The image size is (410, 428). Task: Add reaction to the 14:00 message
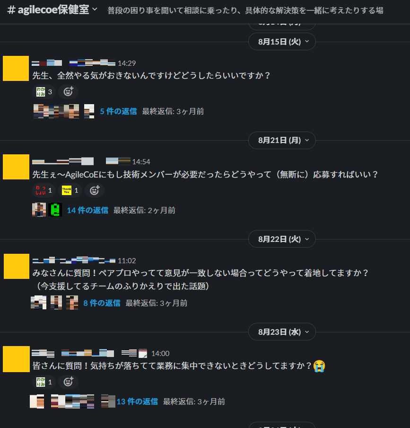(x=68, y=382)
